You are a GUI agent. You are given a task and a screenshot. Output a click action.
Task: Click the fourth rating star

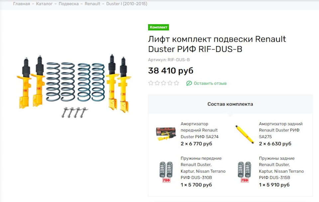click(170, 83)
